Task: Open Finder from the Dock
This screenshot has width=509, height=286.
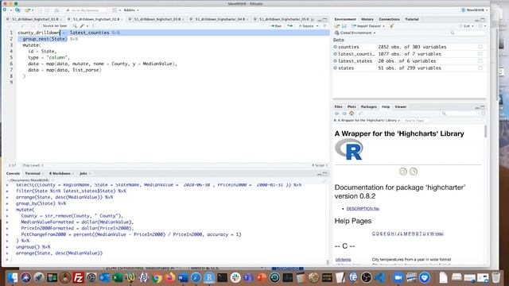Action: click(x=13, y=278)
